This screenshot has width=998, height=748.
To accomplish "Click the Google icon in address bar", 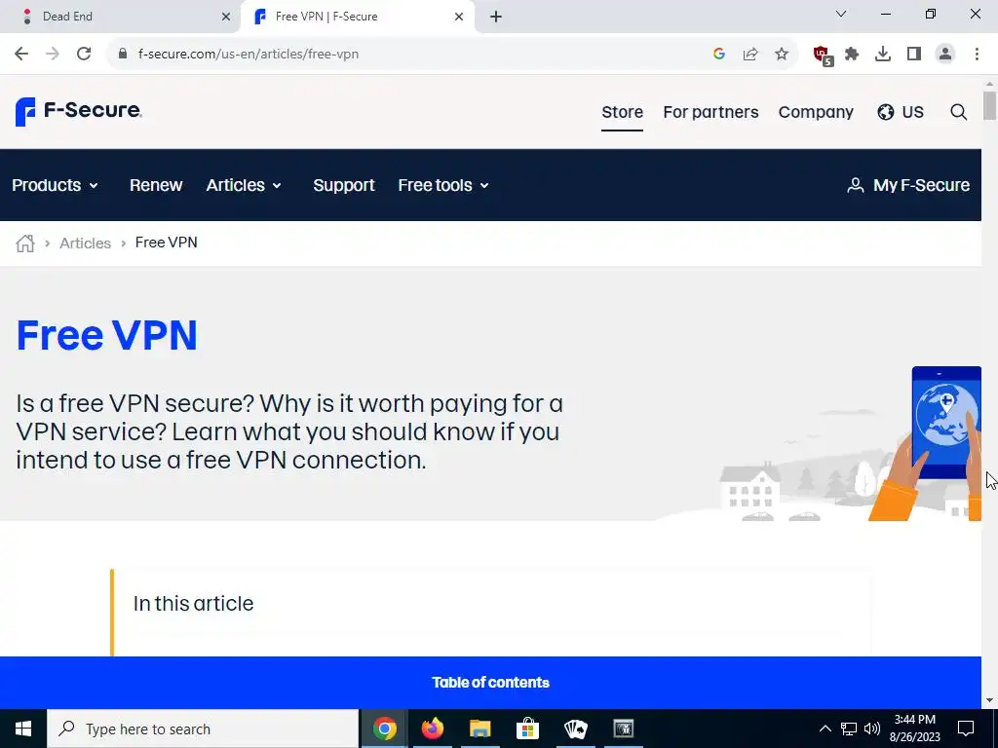I will [719, 55].
